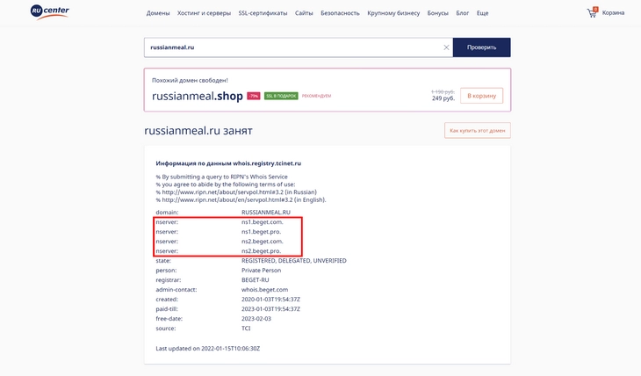Open the Хостинг и серверы menu

204,13
